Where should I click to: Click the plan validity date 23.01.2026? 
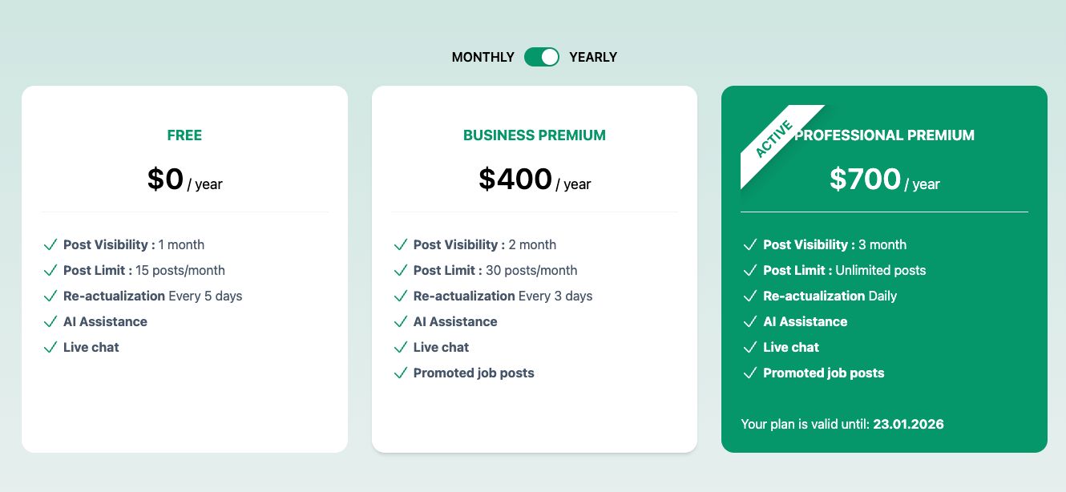[x=909, y=424]
